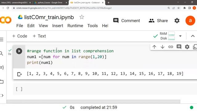Viewport: 197px width, 111px height.
Task: Open Google Drive icon beside notebook title
Action: click(x=20, y=17)
